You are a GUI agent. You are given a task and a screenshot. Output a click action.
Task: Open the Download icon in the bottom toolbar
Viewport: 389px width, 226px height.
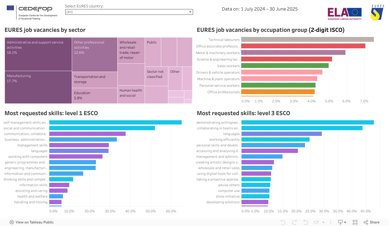[x=341, y=222]
